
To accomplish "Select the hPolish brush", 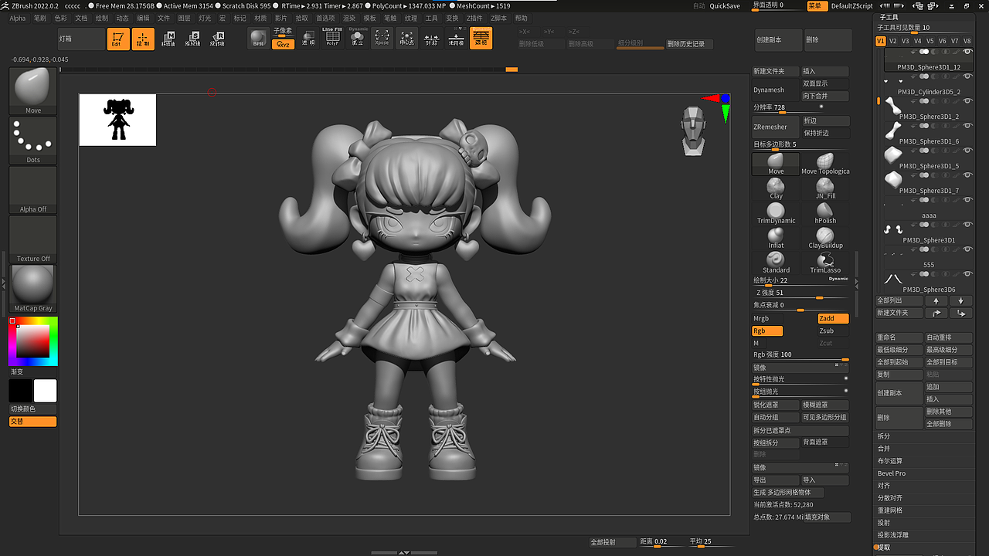I will point(825,213).
